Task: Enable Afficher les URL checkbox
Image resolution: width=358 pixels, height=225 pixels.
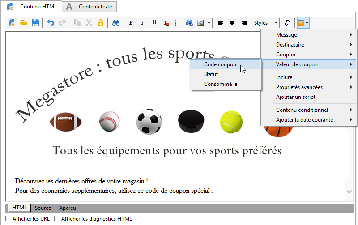Action: click(8, 219)
